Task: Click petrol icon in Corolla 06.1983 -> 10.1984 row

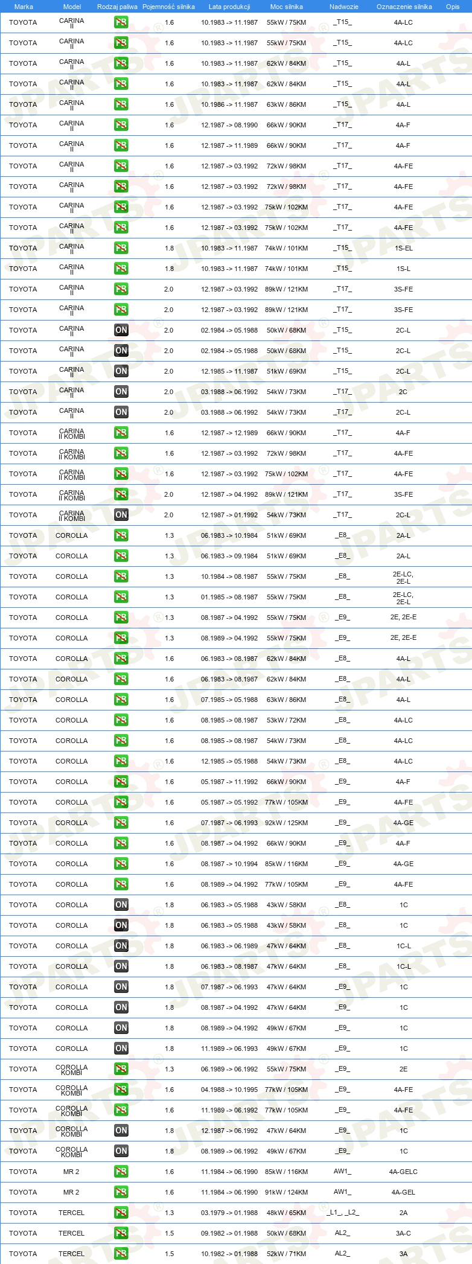Action: 121,535
